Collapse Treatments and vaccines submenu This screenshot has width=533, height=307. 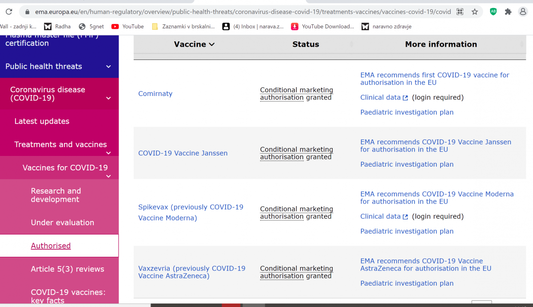(108, 153)
